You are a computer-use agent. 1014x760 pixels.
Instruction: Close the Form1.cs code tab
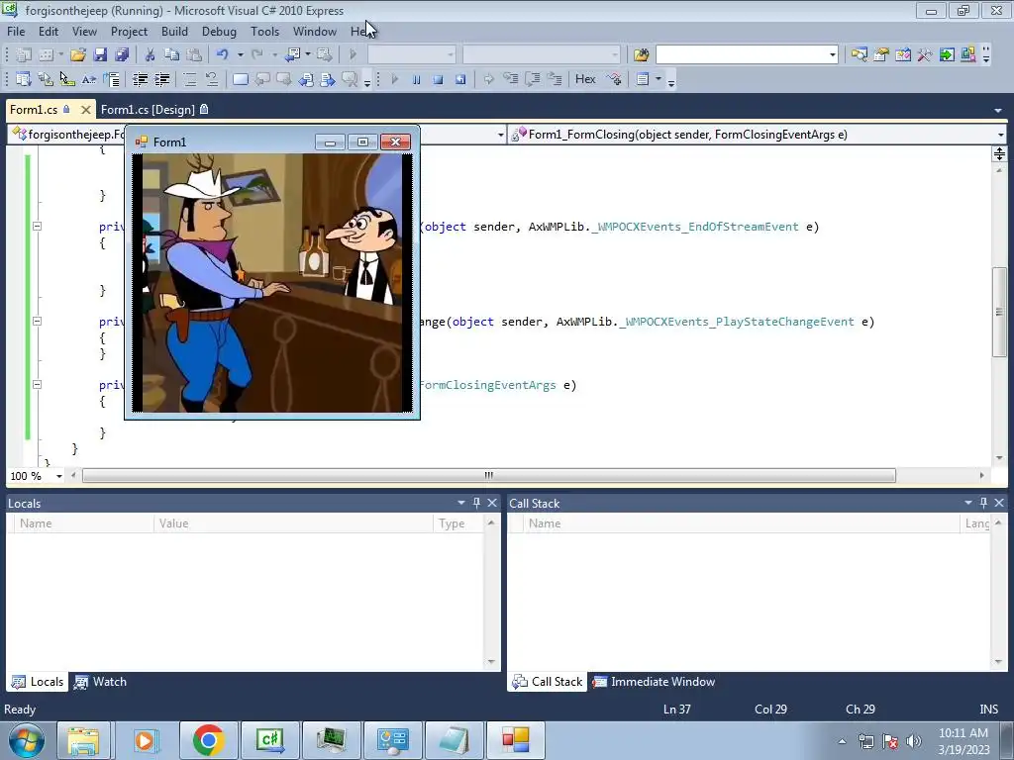coord(85,110)
